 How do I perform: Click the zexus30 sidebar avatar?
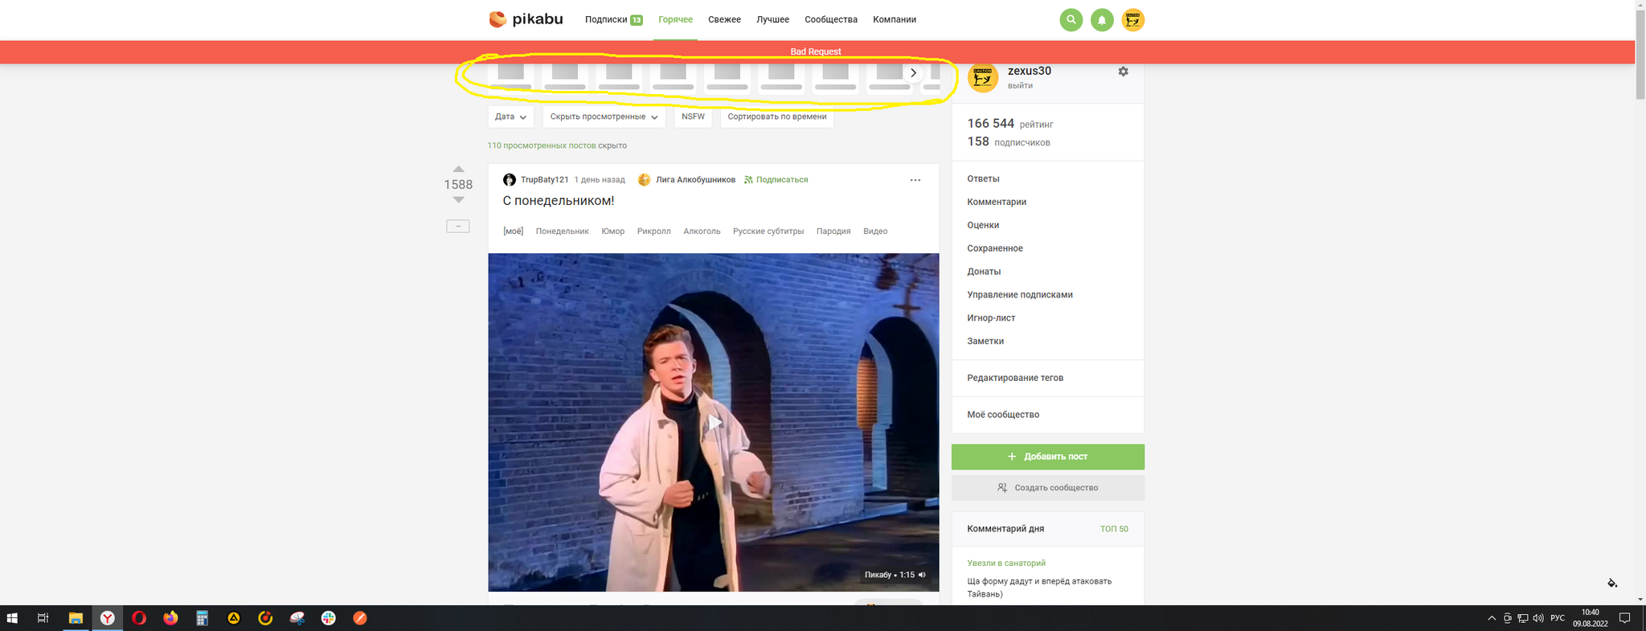(x=983, y=78)
